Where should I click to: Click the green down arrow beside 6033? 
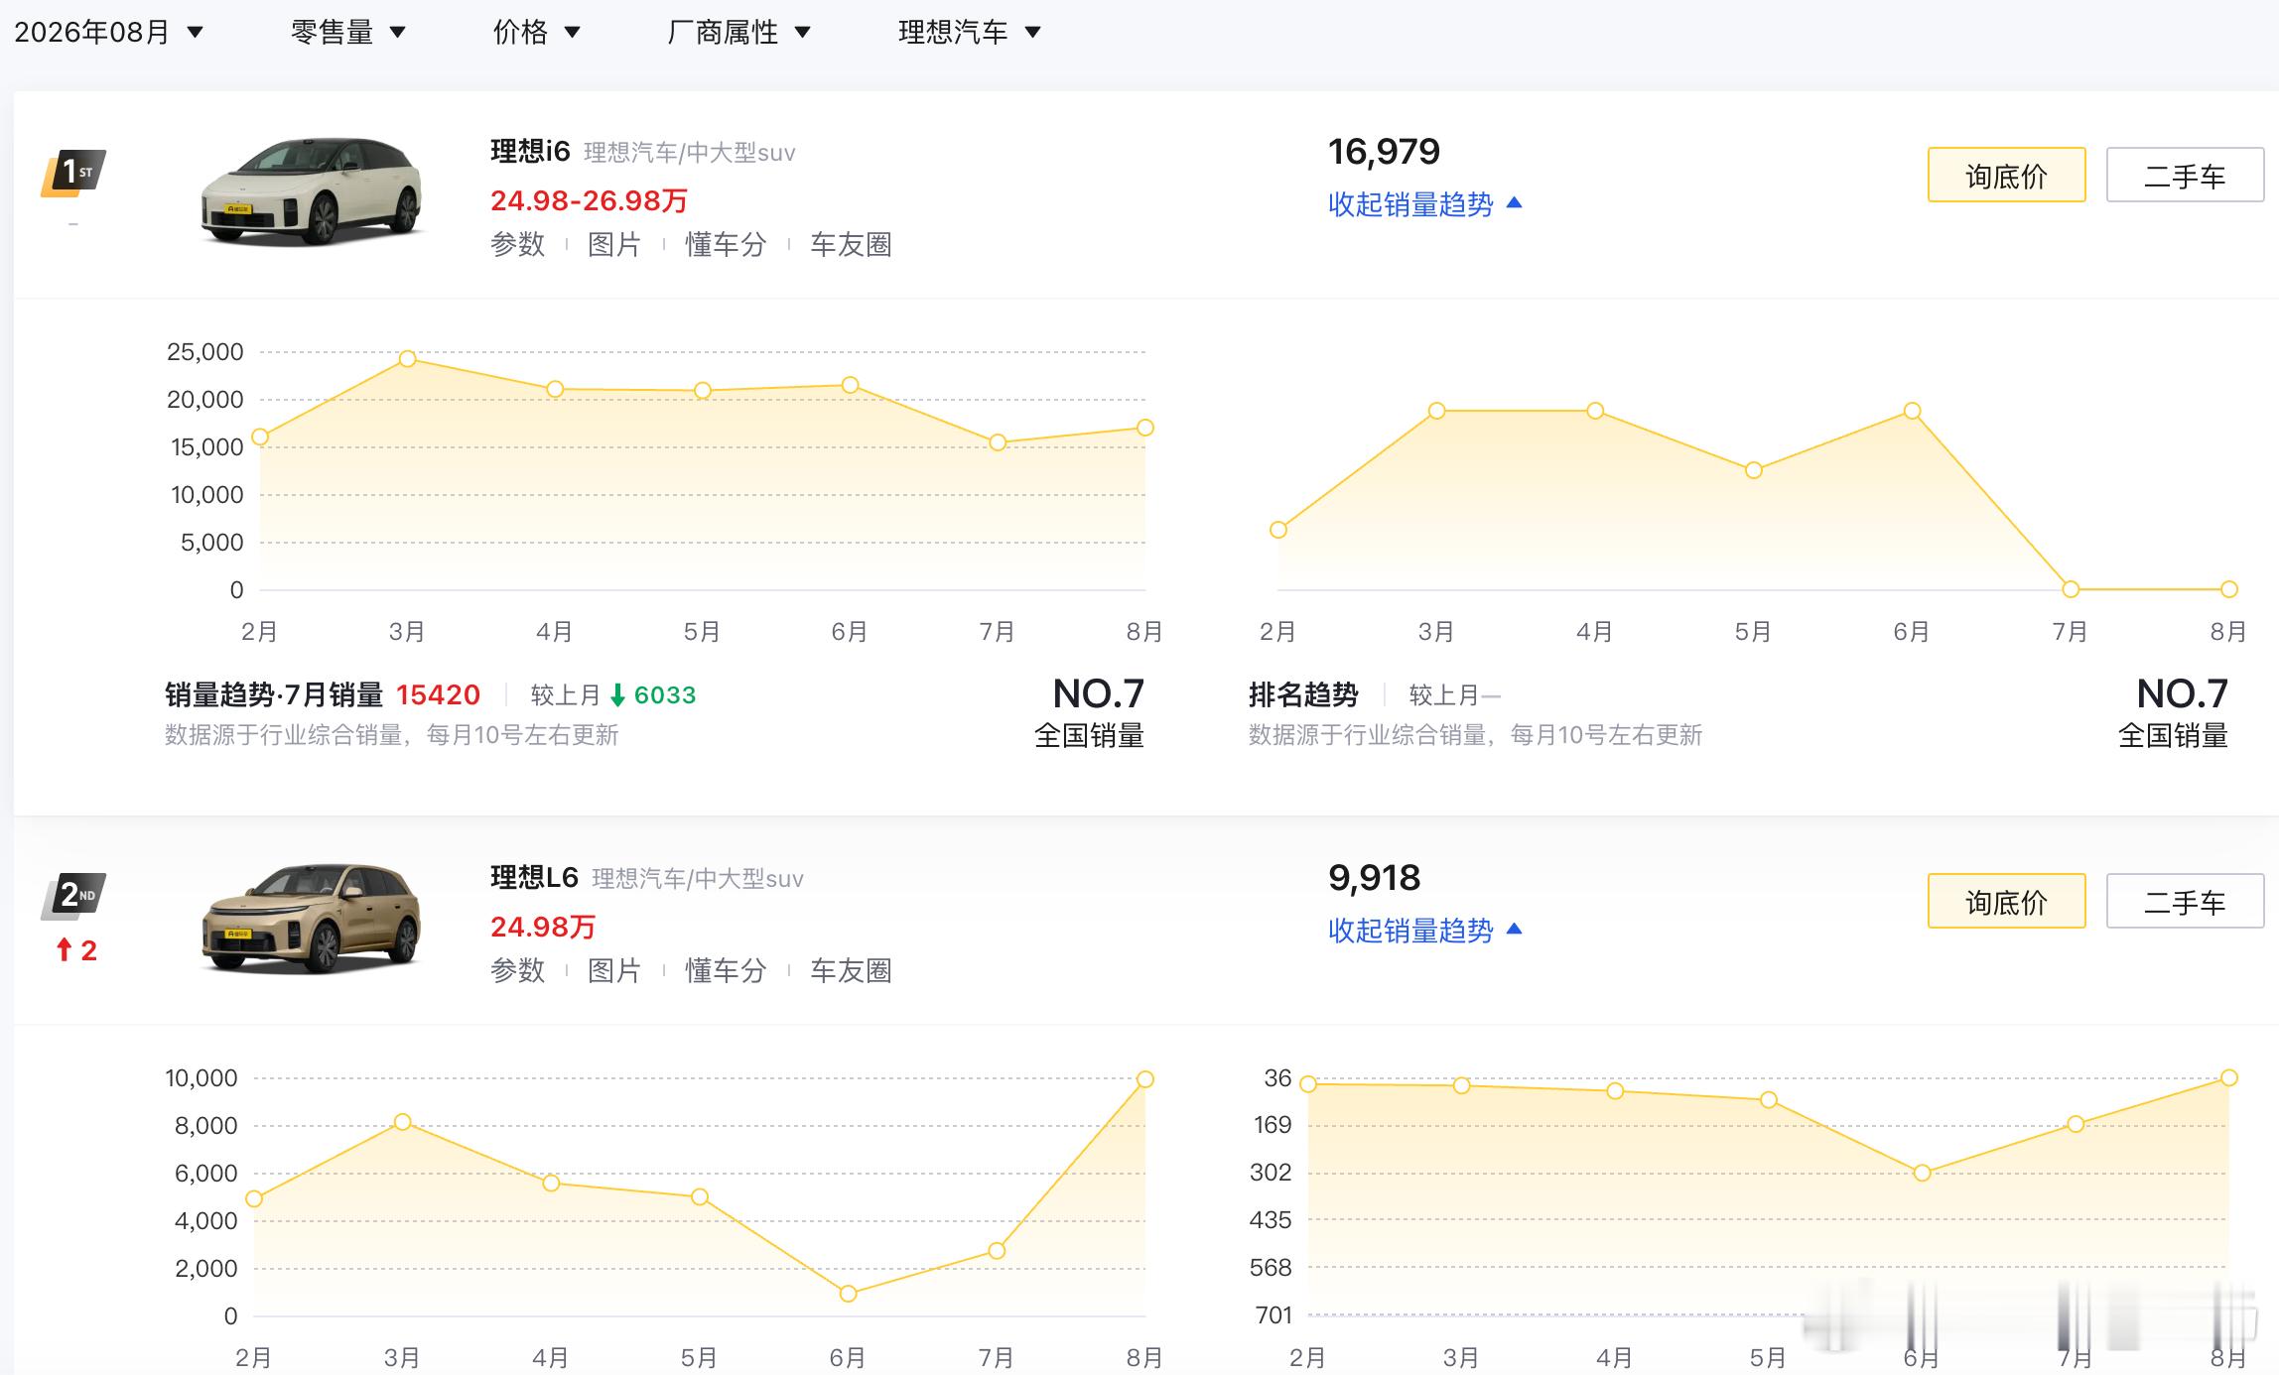[x=617, y=695]
